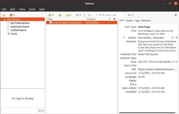This screenshot has height=114, width=179.
Task: Select My Publications
Action: (20, 23)
